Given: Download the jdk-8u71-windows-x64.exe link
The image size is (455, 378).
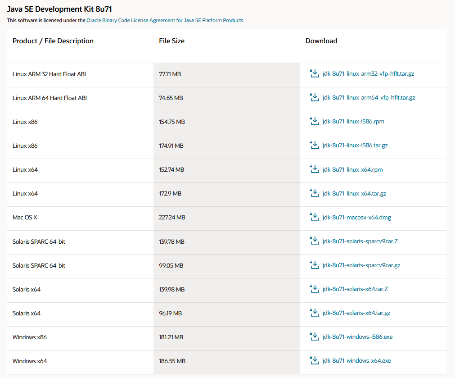Looking at the screenshot, I should [356, 360].
